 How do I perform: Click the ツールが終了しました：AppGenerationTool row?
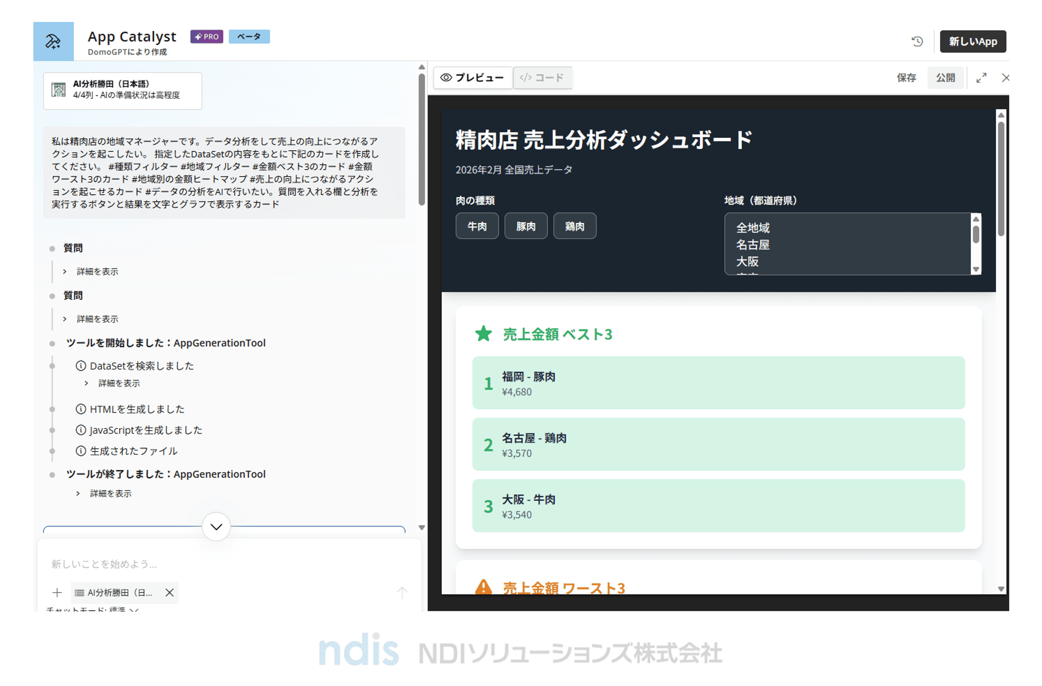click(x=165, y=474)
